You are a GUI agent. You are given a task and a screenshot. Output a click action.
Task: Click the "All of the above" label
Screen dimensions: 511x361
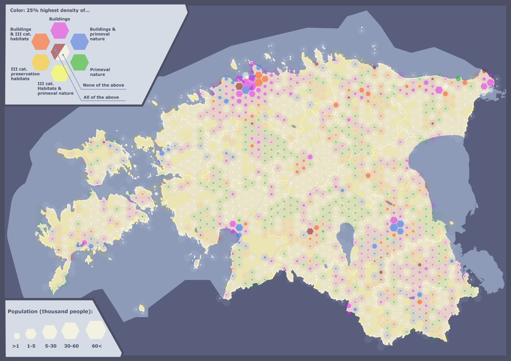point(101,97)
